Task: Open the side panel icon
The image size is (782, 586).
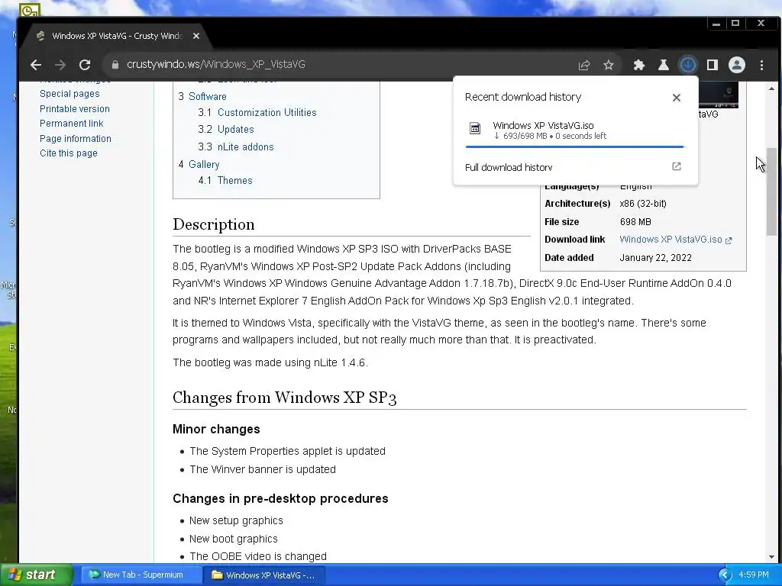Action: [713, 65]
